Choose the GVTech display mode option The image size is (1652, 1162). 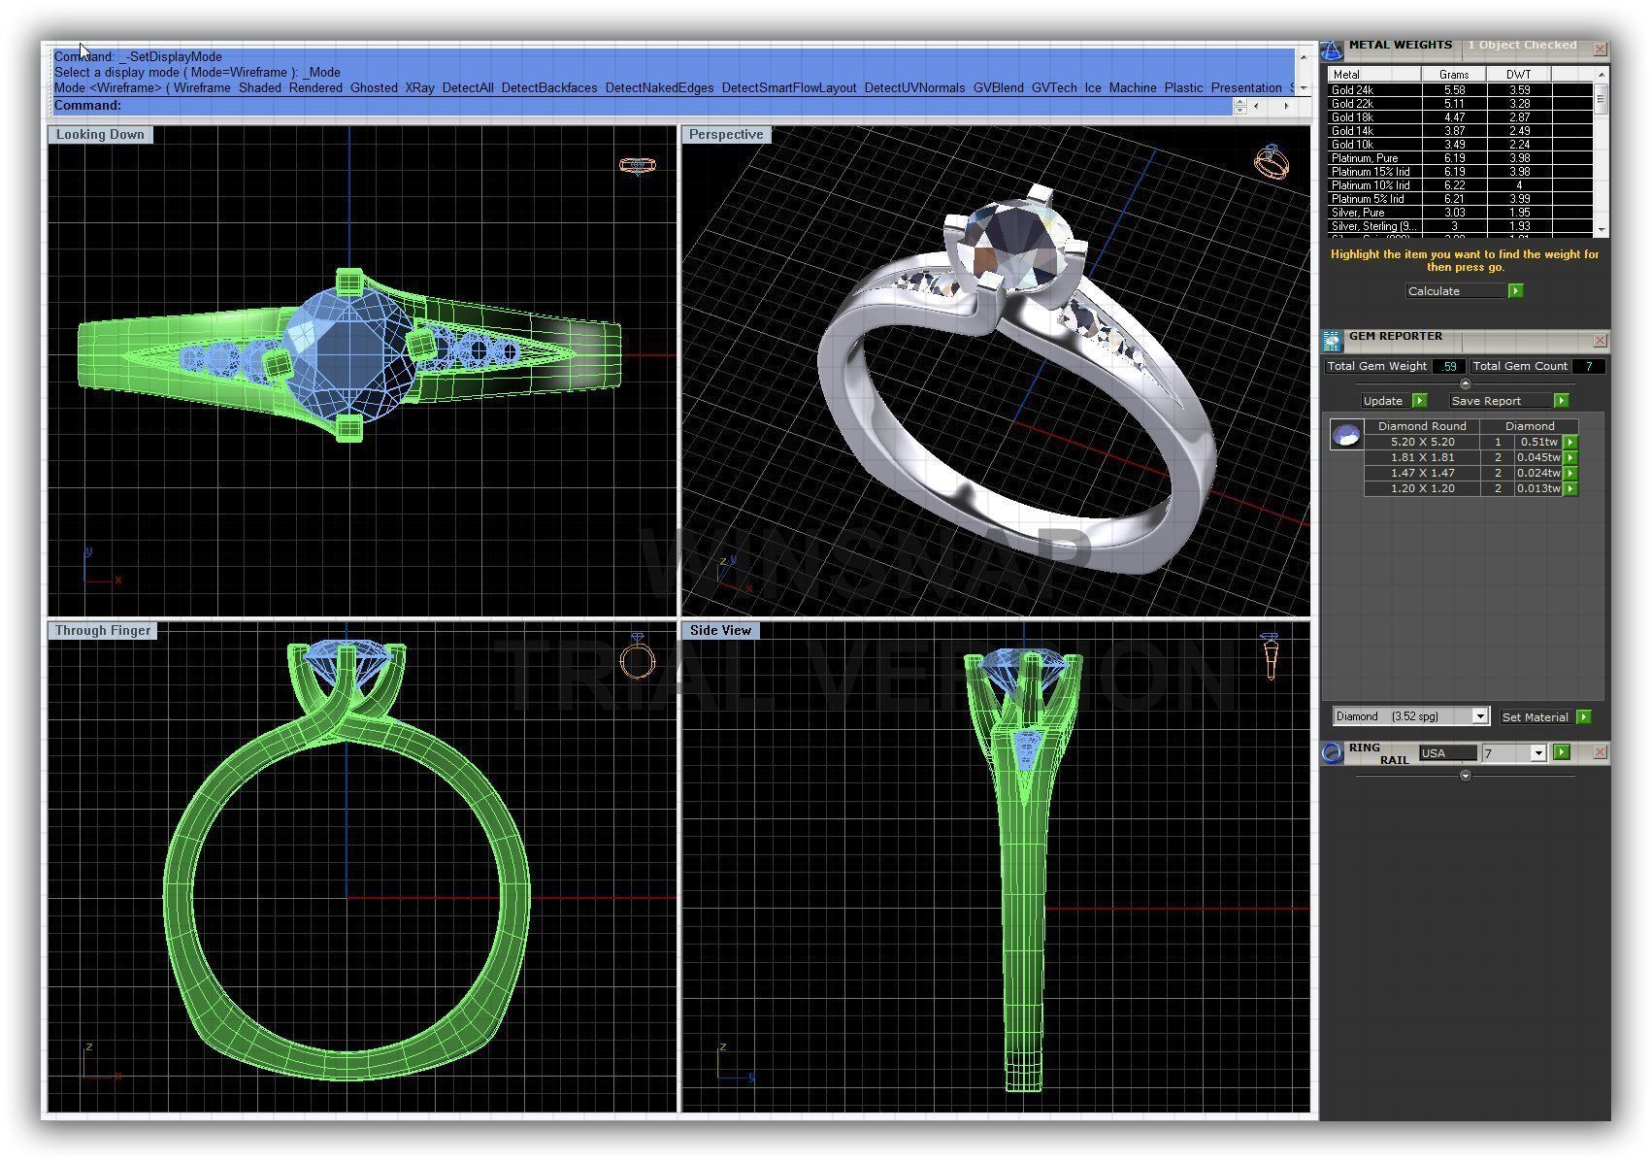pos(1054,88)
